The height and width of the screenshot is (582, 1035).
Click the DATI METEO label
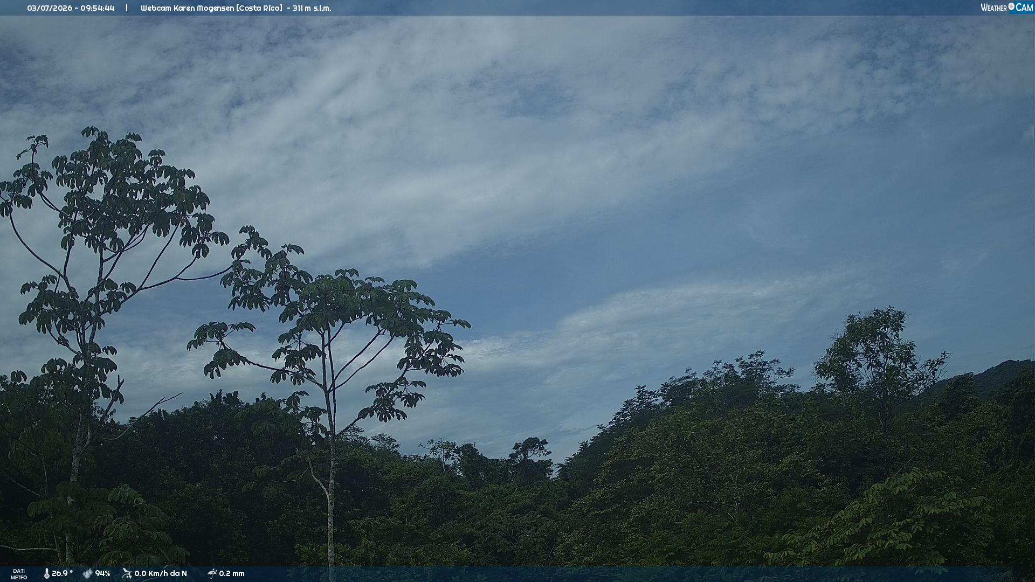click(x=19, y=574)
